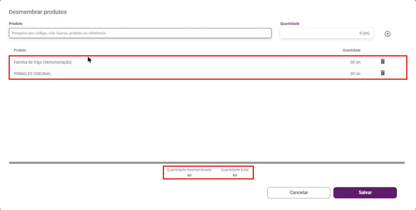Screen dimensions: 416x210
Task: Click the add product plus icon
Action: coord(388,34)
